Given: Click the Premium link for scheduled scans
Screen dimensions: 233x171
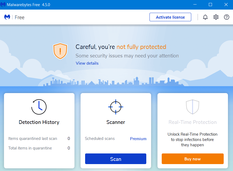Looking at the screenshot, I should 138,139.
